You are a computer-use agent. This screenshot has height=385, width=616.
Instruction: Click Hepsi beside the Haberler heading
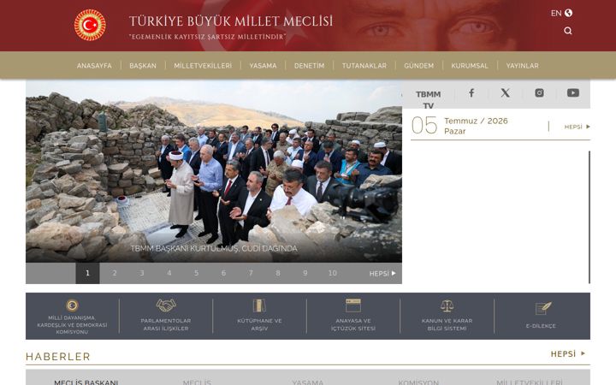pos(568,354)
